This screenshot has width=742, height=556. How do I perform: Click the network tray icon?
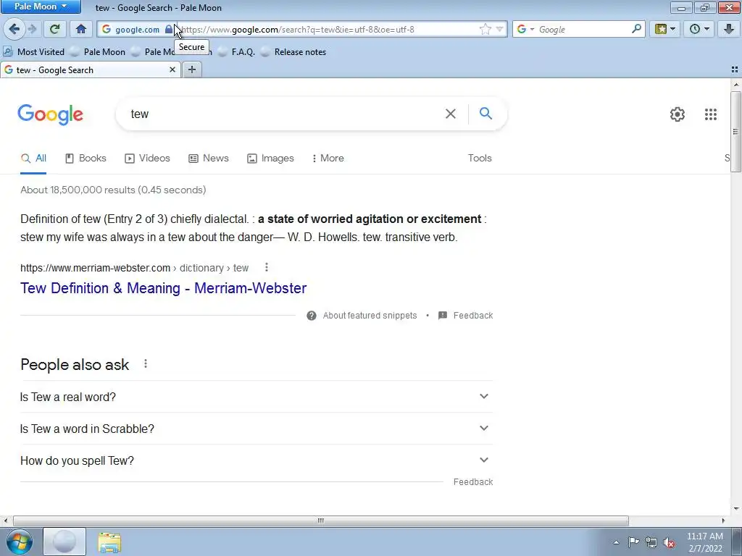tap(651, 543)
